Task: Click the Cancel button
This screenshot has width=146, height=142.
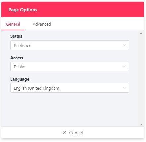Action: [x=73, y=133]
